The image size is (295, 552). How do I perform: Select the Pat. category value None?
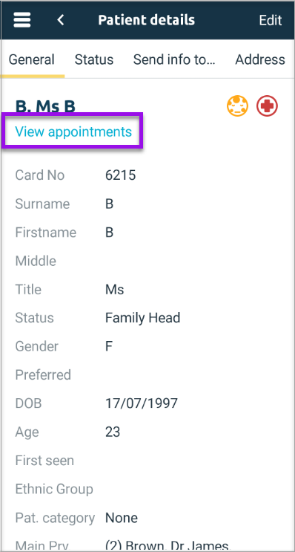pos(122,518)
